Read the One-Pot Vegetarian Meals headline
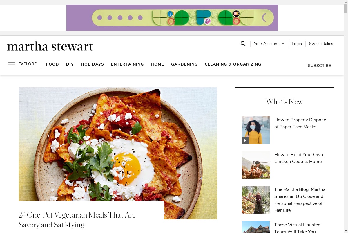 click(x=77, y=220)
